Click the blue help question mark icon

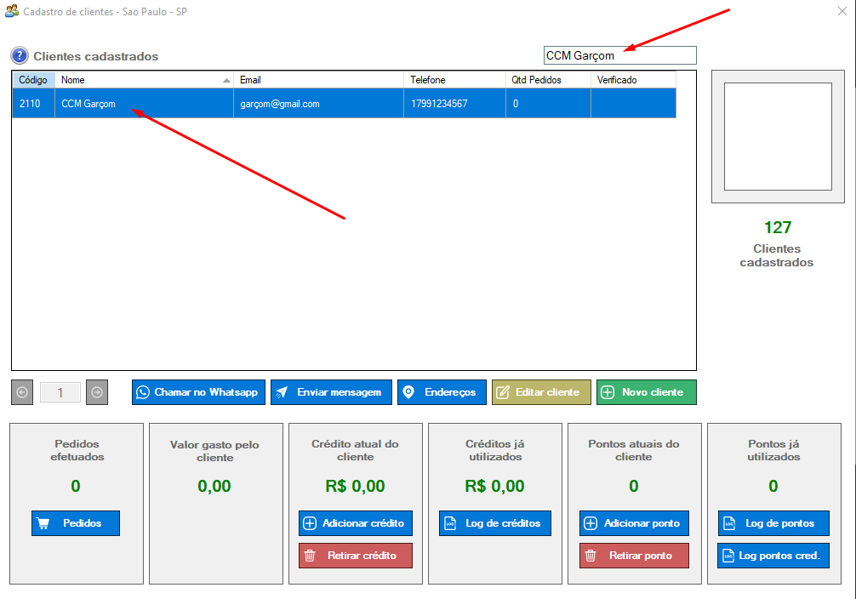point(20,56)
